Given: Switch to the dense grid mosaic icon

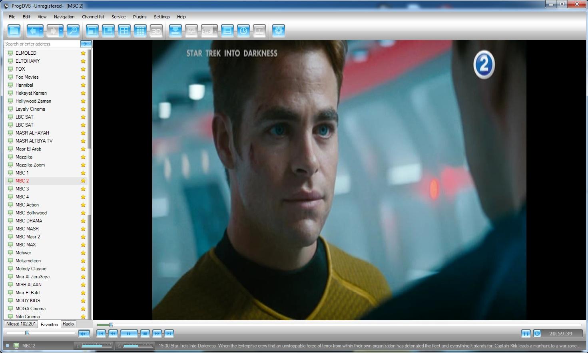Looking at the screenshot, I should point(140,31).
